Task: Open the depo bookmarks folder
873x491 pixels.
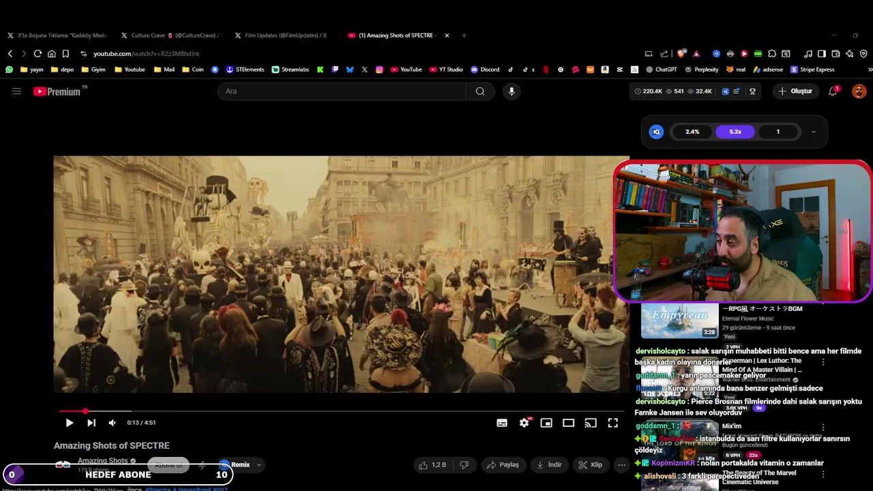Action: (62, 70)
